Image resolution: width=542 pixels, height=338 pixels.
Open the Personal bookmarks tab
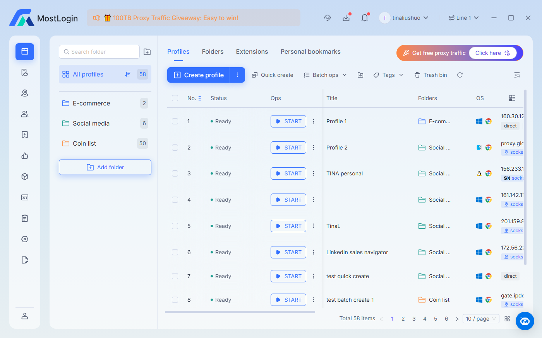click(310, 52)
